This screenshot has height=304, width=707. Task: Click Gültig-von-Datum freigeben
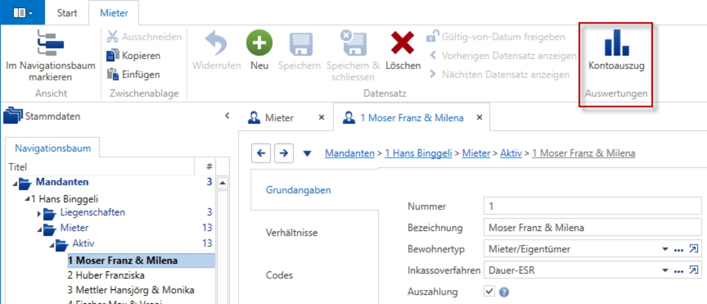click(x=496, y=37)
